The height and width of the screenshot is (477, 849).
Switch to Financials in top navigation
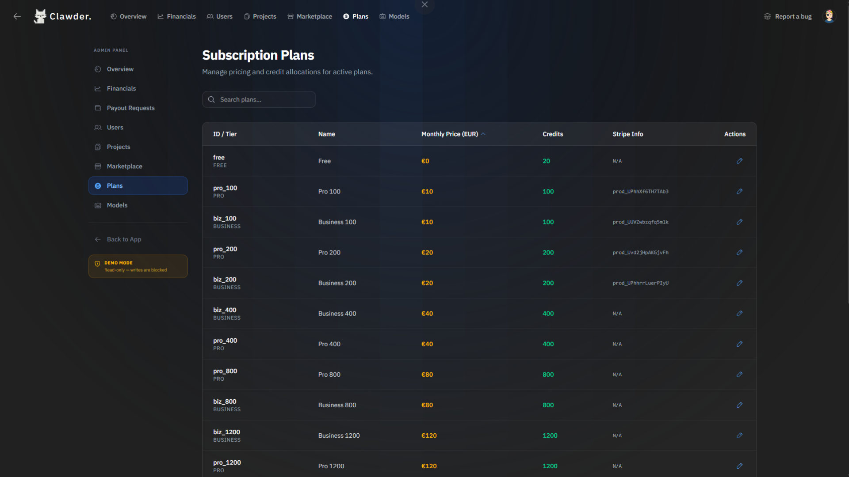click(x=176, y=16)
